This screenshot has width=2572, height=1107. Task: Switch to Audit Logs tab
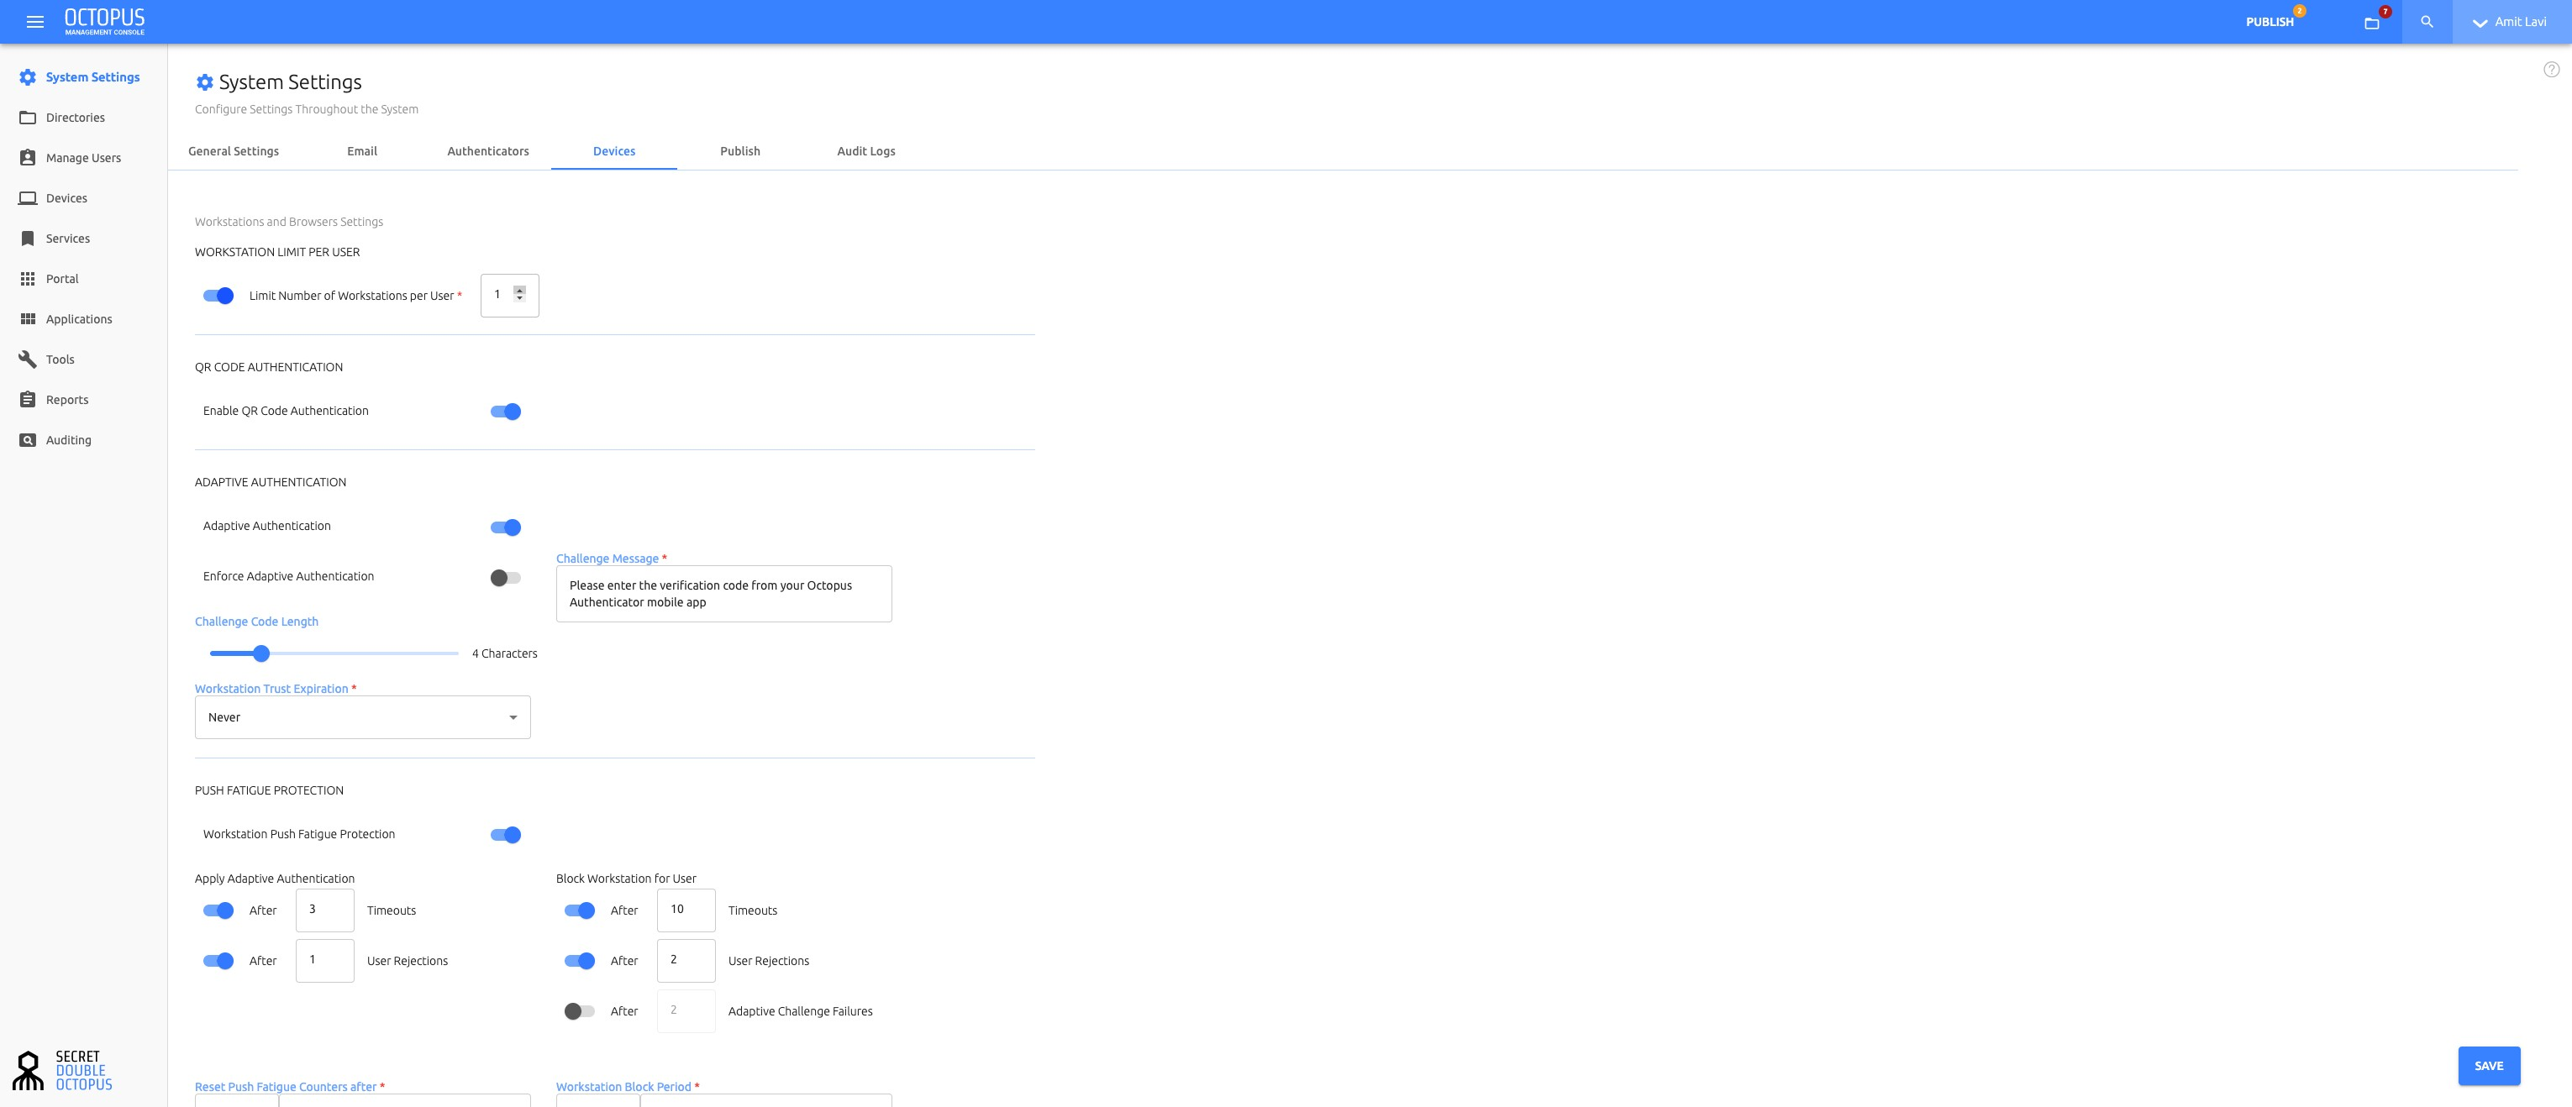tap(865, 152)
